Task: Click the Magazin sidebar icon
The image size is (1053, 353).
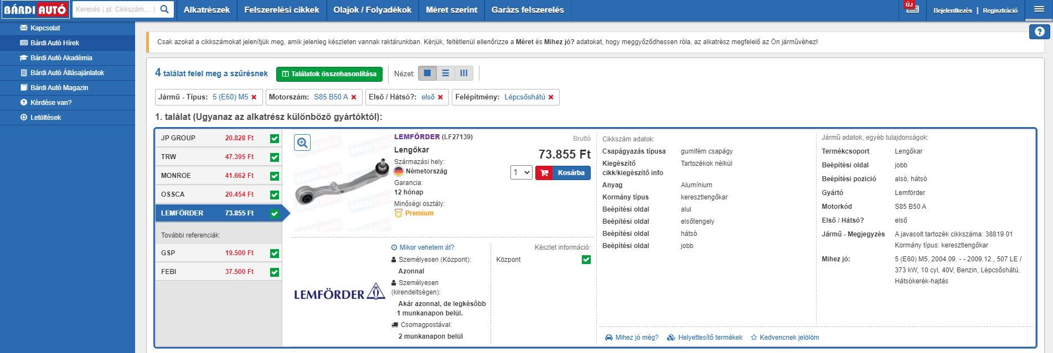Action: click(x=23, y=87)
